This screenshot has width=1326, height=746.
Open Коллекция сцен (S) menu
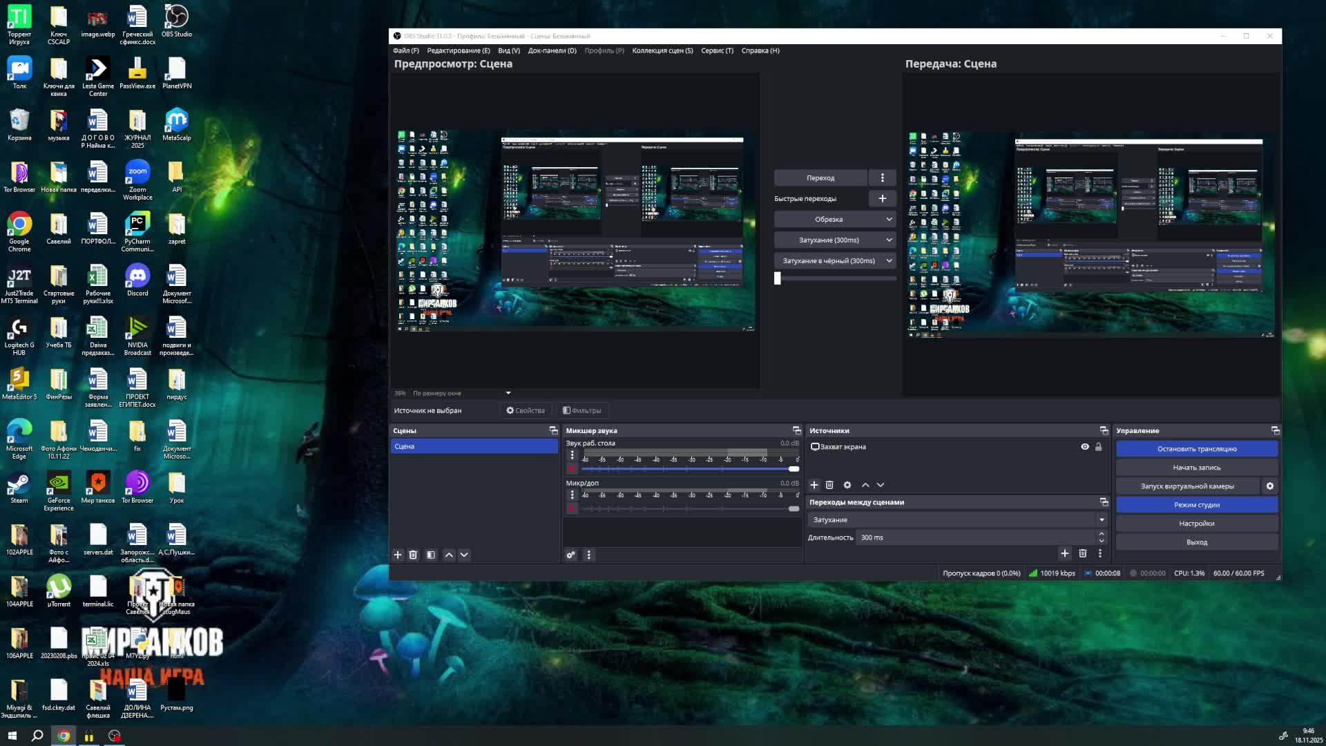[662, 50]
